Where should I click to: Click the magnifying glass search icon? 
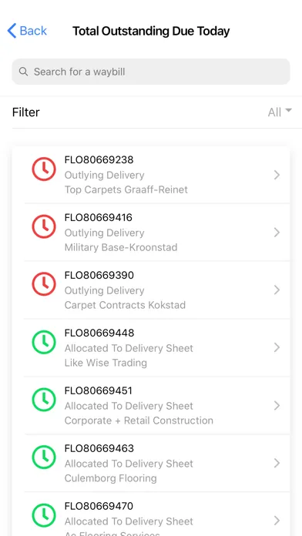coord(23,72)
